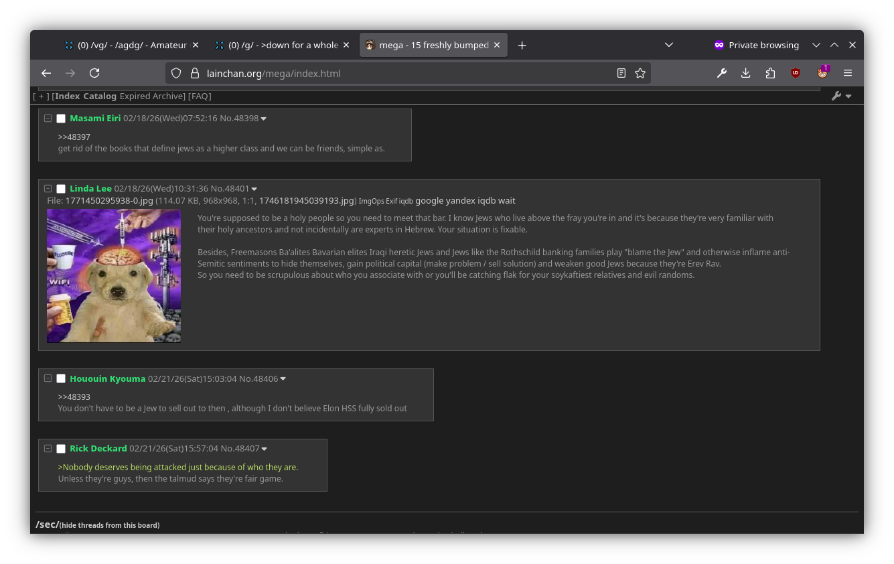Open the FAQ link

(200, 96)
